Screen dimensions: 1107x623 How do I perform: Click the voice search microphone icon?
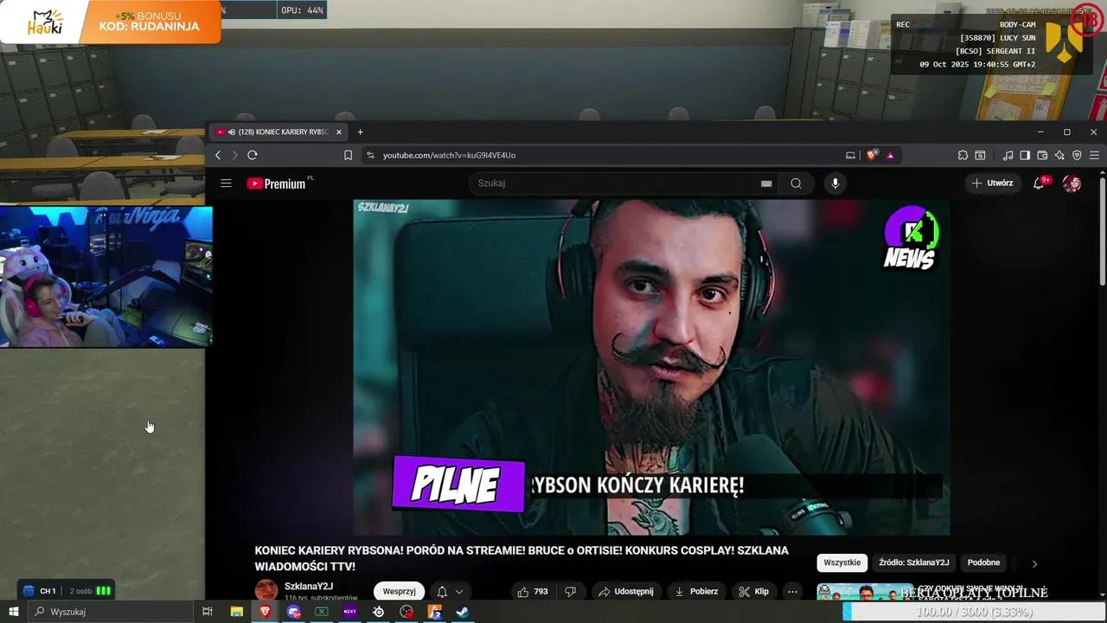(x=835, y=183)
